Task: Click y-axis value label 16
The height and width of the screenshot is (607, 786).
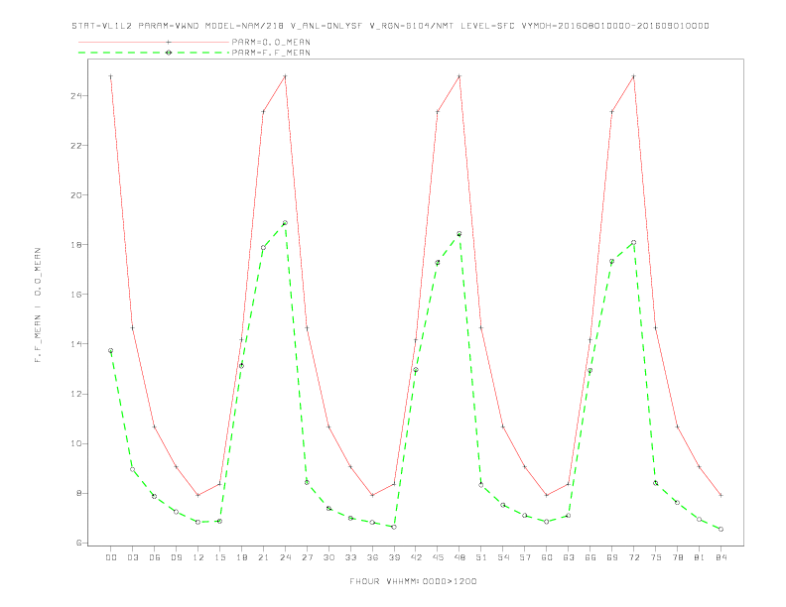Action: tap(76, 295)
